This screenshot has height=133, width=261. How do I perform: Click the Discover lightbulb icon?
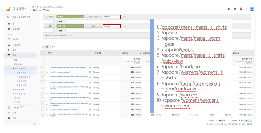[x=9, y=113]
